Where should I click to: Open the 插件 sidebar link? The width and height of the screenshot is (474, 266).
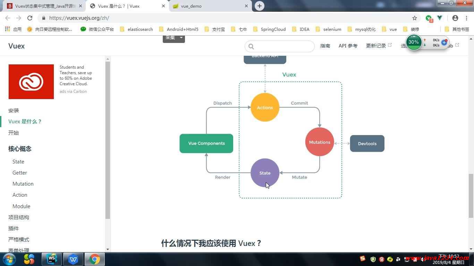[x=14, y=228]
